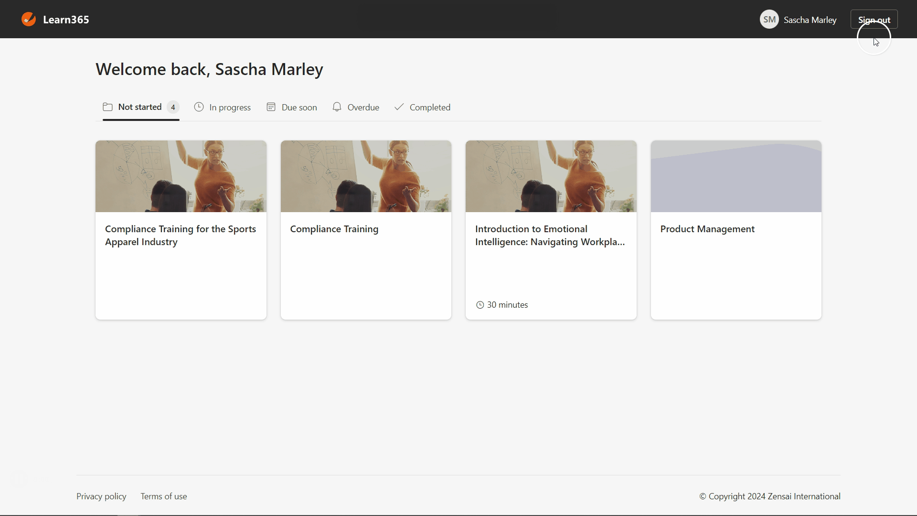Click the Sascha Marley username in header

810,20
